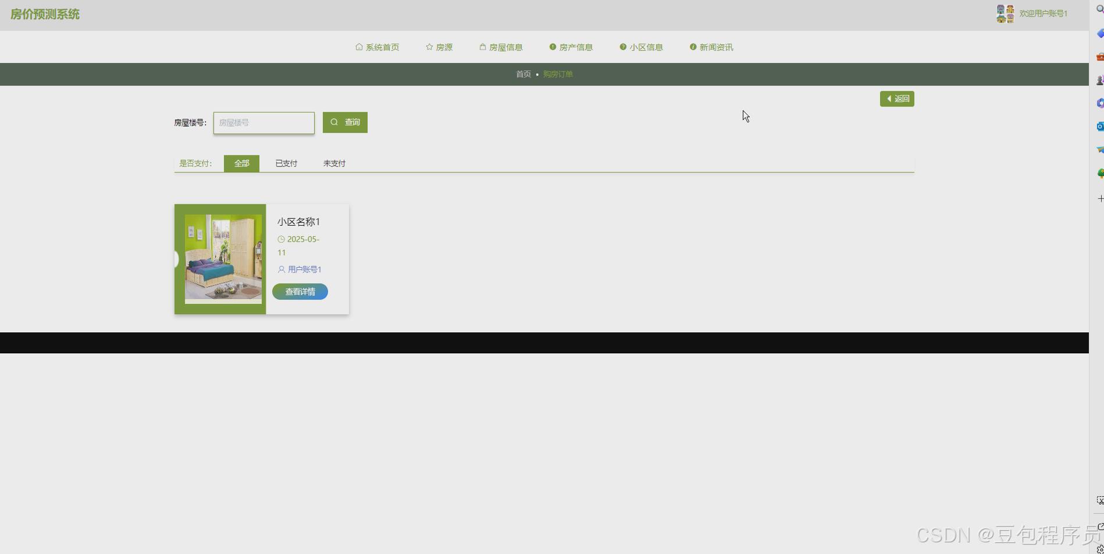The height and width of the screenshot is (554, 1104).
Task: Click the person icon beside 用户账号1 on card
Action: (x=282, y=269)
